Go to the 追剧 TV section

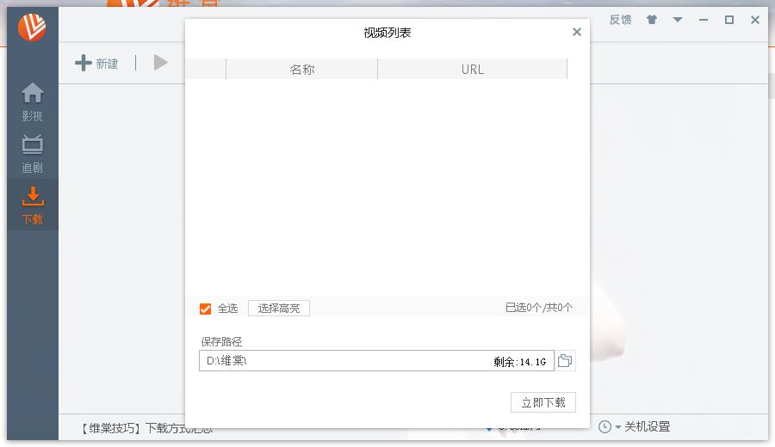pyautogui.click(x=32, y=153)
